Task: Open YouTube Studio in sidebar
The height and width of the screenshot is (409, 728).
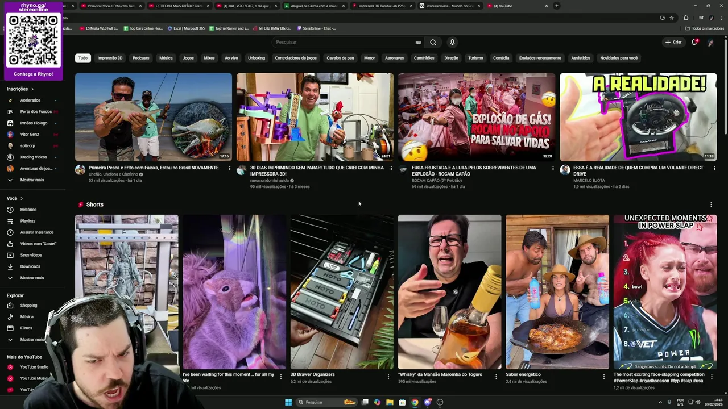Action: tap(34, 367)
